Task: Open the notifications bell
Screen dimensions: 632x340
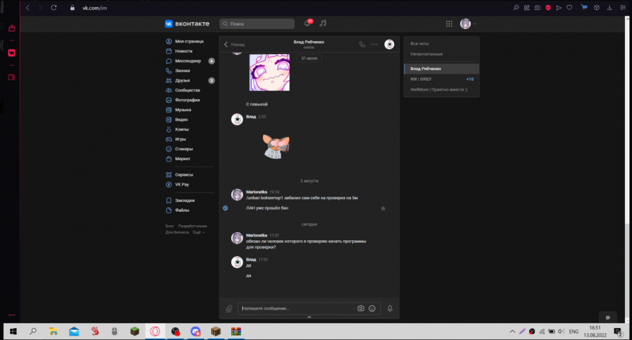Action: (x=307, y=23)
